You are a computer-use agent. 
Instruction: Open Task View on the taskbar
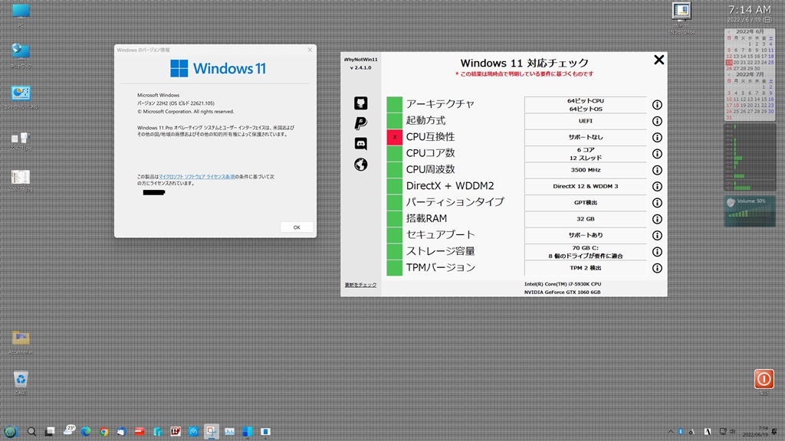click(x=50, y=431)
